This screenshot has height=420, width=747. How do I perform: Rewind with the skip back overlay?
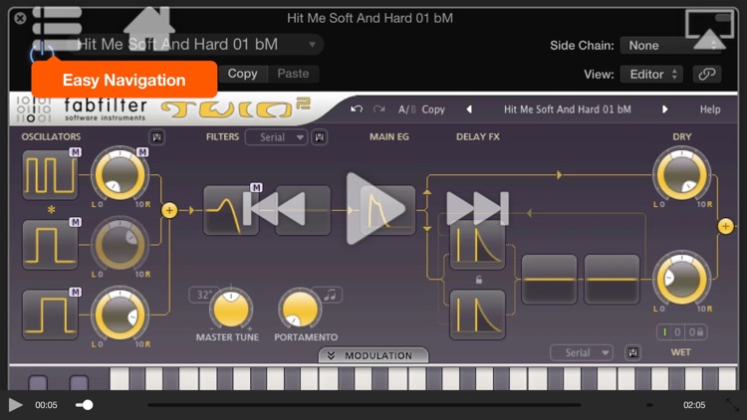pyautogui.click(x=274, y=209)
